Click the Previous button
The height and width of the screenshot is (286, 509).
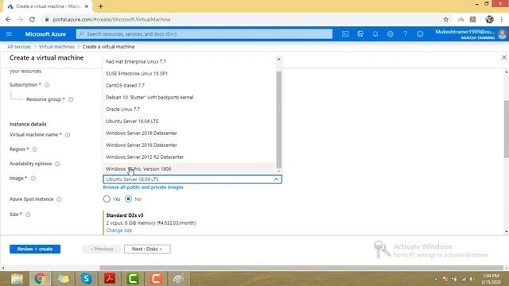coord(102,249)
